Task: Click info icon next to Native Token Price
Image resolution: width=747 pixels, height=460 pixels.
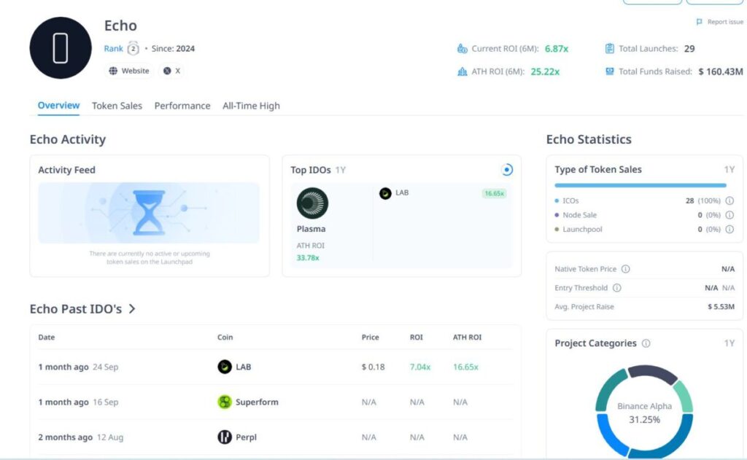Action: (x=625, y=269)
